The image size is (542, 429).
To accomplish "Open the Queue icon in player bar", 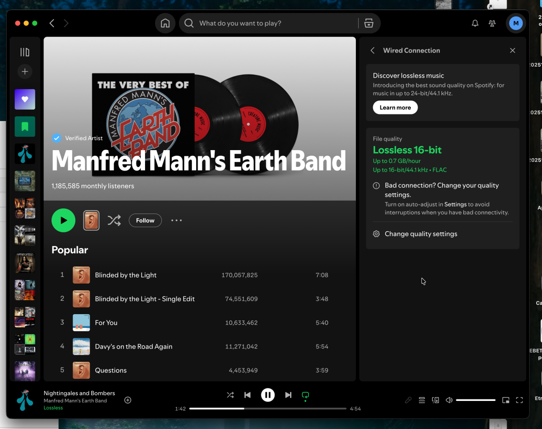I will [422, 400].
